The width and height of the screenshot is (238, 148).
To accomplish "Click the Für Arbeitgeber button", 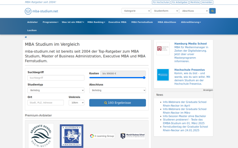I will pyautogui.click(x=180, y=2).
